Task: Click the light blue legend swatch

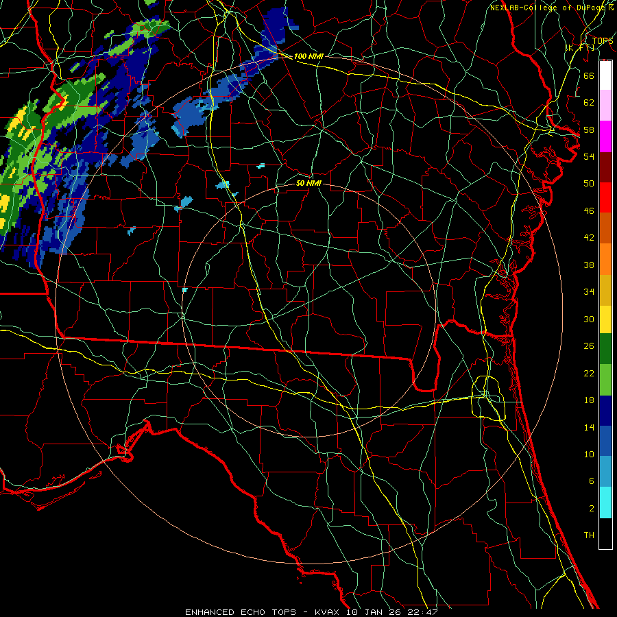Action: (605, 472)
